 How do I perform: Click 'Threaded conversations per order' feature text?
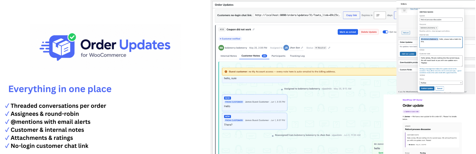[58, 106]
